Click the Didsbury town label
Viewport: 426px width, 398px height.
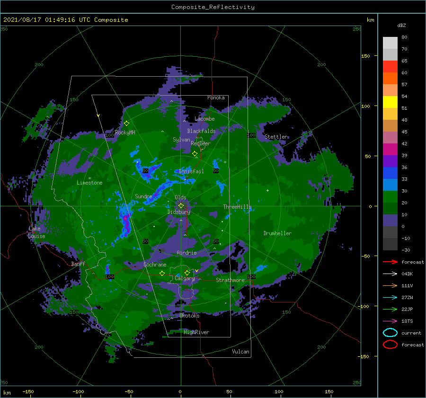[x=179, y=212]
